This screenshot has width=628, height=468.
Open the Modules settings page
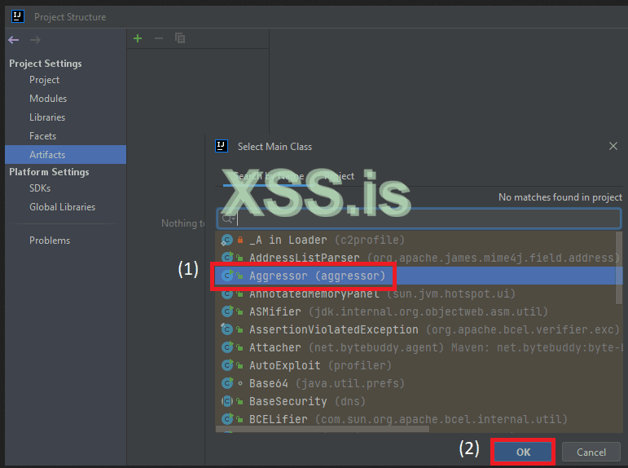pos(48,99)
